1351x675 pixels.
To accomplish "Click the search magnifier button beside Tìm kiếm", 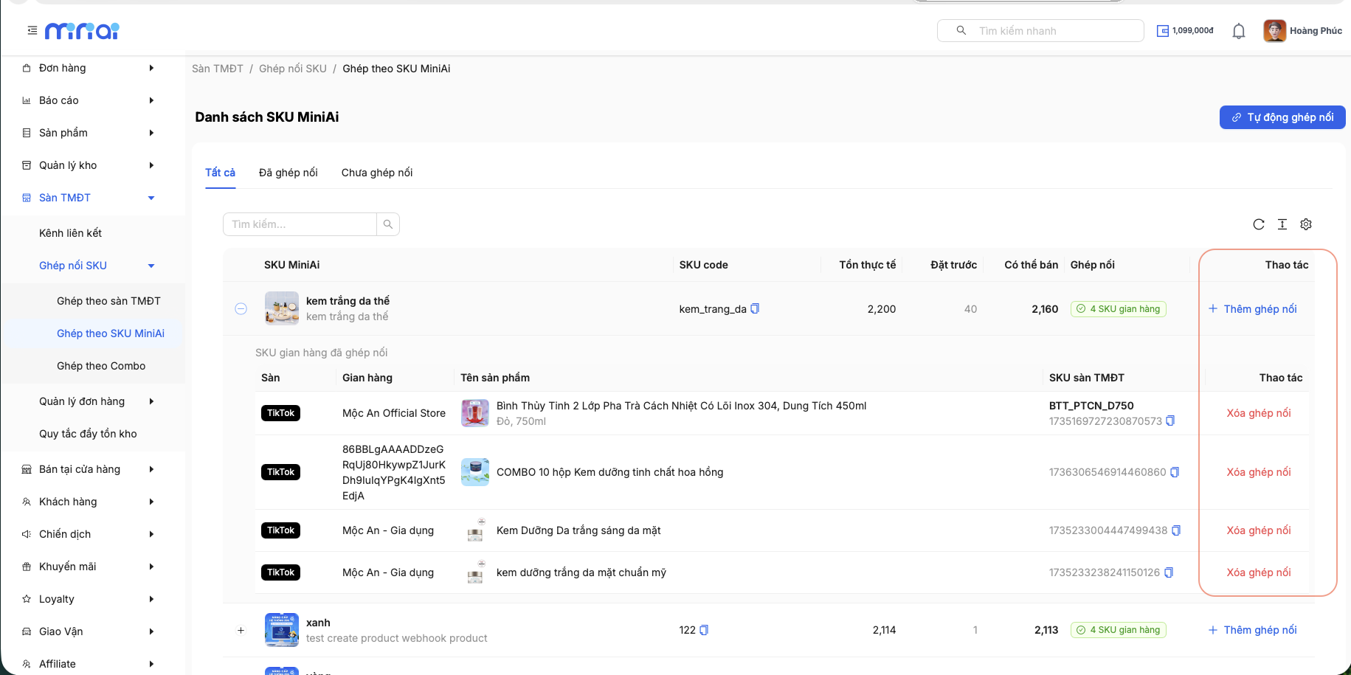I will pyautogui.click(x=388, y=224).
